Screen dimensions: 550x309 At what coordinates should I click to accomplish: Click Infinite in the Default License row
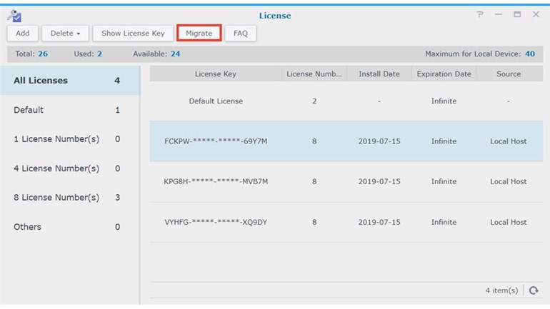pos(444,101)
